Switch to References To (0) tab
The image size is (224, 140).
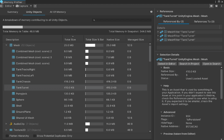click(x=204, y=22)
